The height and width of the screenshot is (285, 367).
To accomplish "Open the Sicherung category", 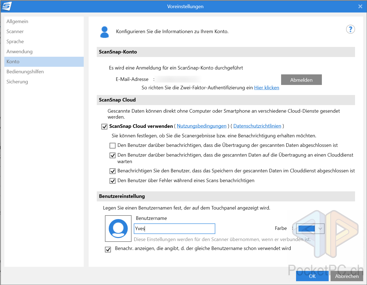I will click(x=44, y=82).
